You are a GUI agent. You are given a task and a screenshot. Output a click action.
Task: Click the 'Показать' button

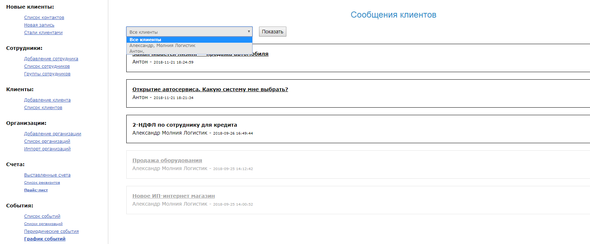click(x=272, y=32)
